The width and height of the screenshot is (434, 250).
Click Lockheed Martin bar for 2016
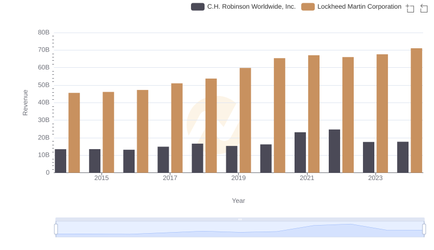click(x=143, y=131)
